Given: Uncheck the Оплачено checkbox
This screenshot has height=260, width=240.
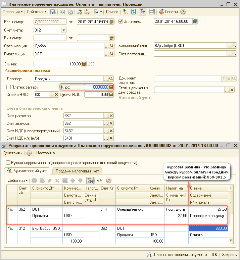Looking at the screenshot, I should click(121, 21).
